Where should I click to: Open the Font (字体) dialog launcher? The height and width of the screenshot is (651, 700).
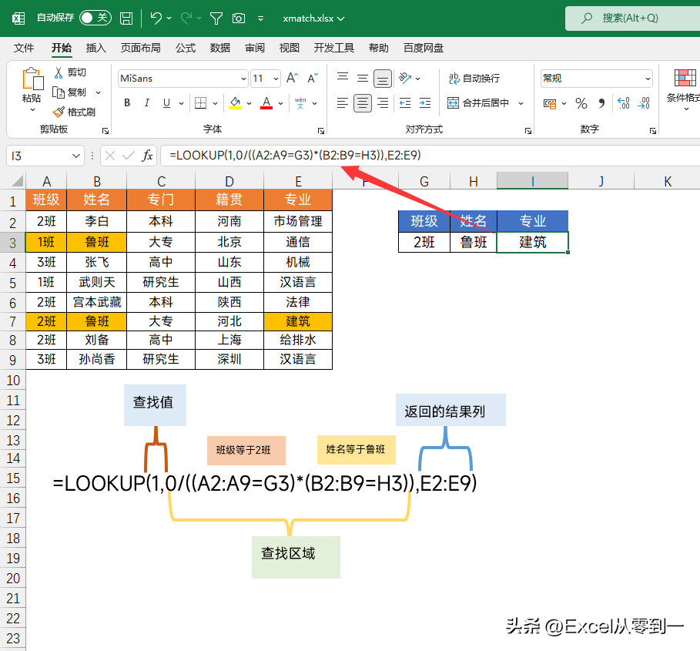pyautogui.click(x=320, y=131)
